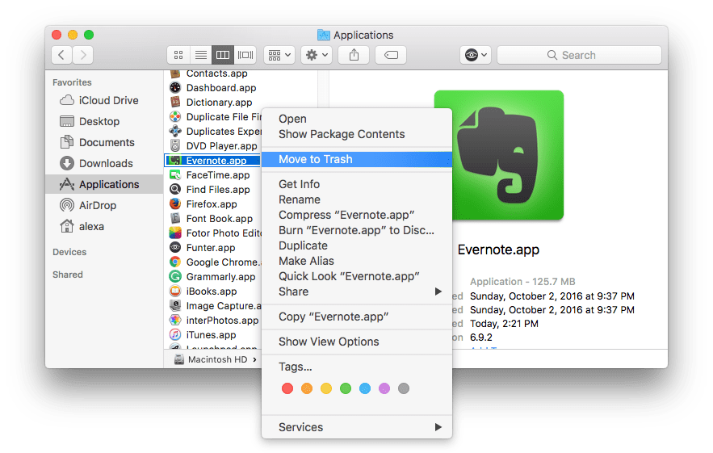Open Downloads in the sidebar

pos(104,163)
